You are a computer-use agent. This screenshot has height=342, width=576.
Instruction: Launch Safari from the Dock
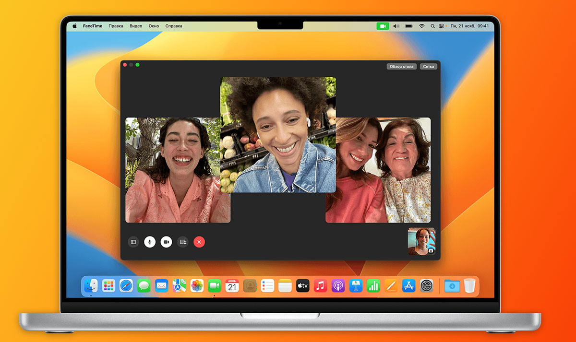126,286
